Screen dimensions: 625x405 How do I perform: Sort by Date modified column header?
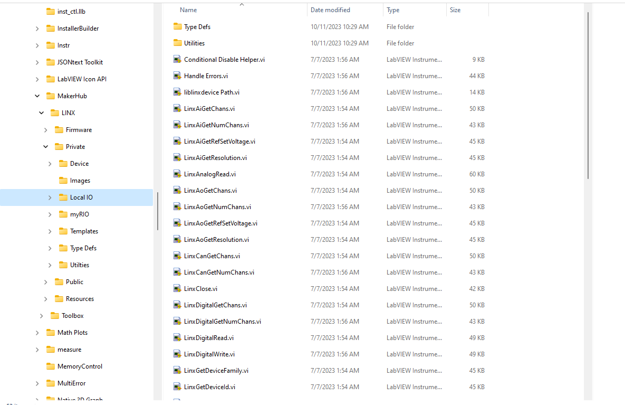pyautogui.click(x=330, y=10)
